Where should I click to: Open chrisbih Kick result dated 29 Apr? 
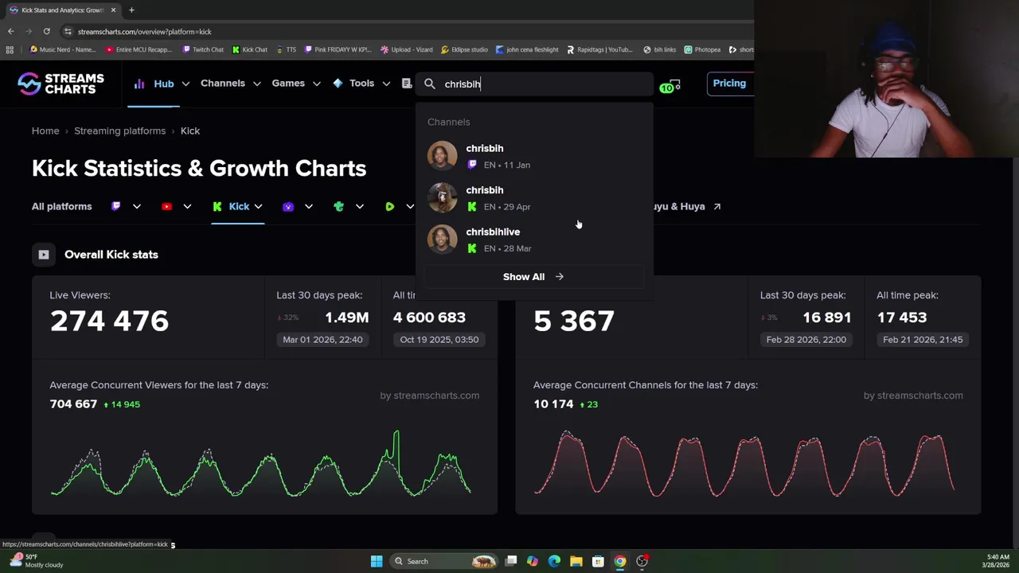(533, 197)
